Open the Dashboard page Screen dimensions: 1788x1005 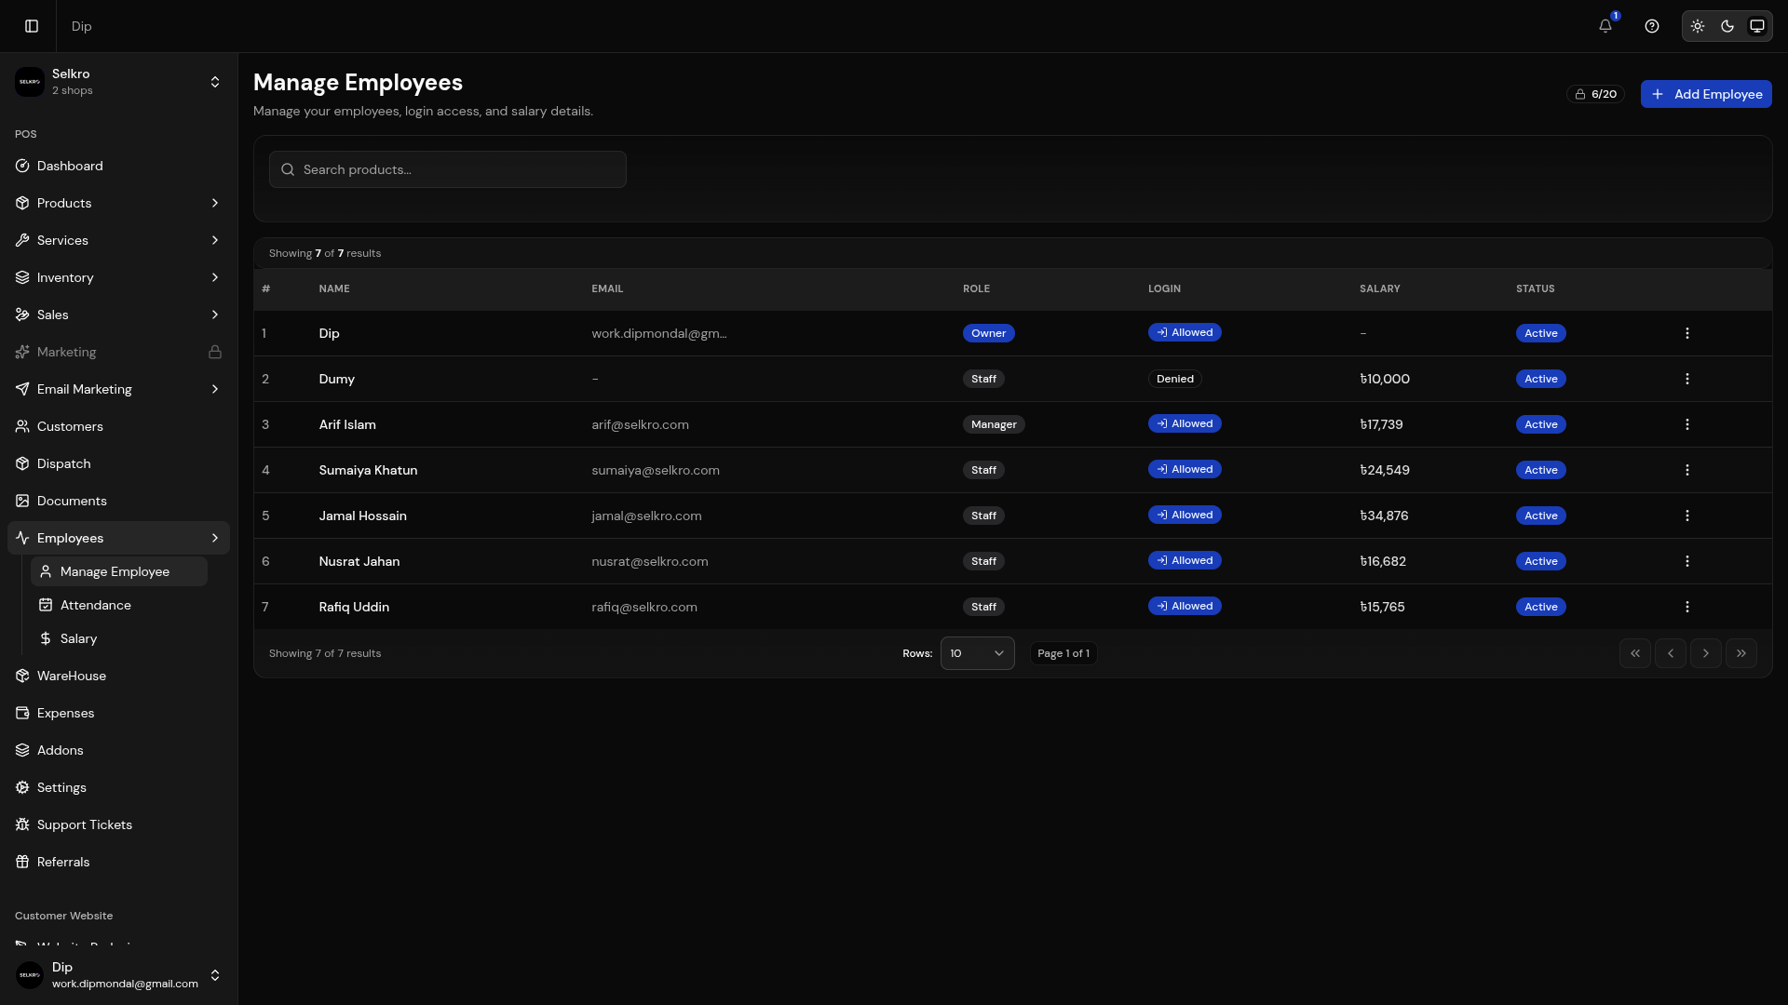[118, 166]
